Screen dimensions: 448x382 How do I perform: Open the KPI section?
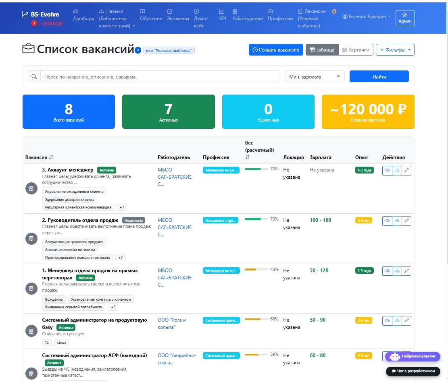tap(222, 15)
